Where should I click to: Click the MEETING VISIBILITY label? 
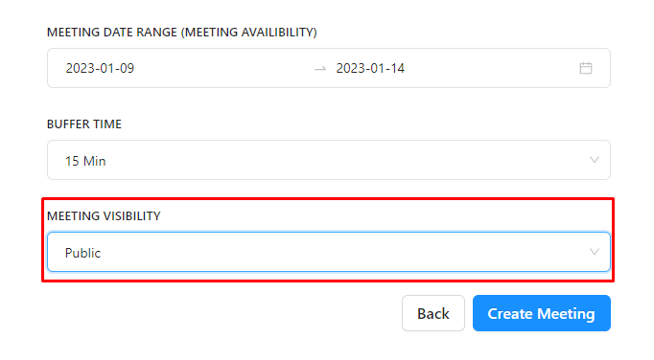click(x=104, y=215)
